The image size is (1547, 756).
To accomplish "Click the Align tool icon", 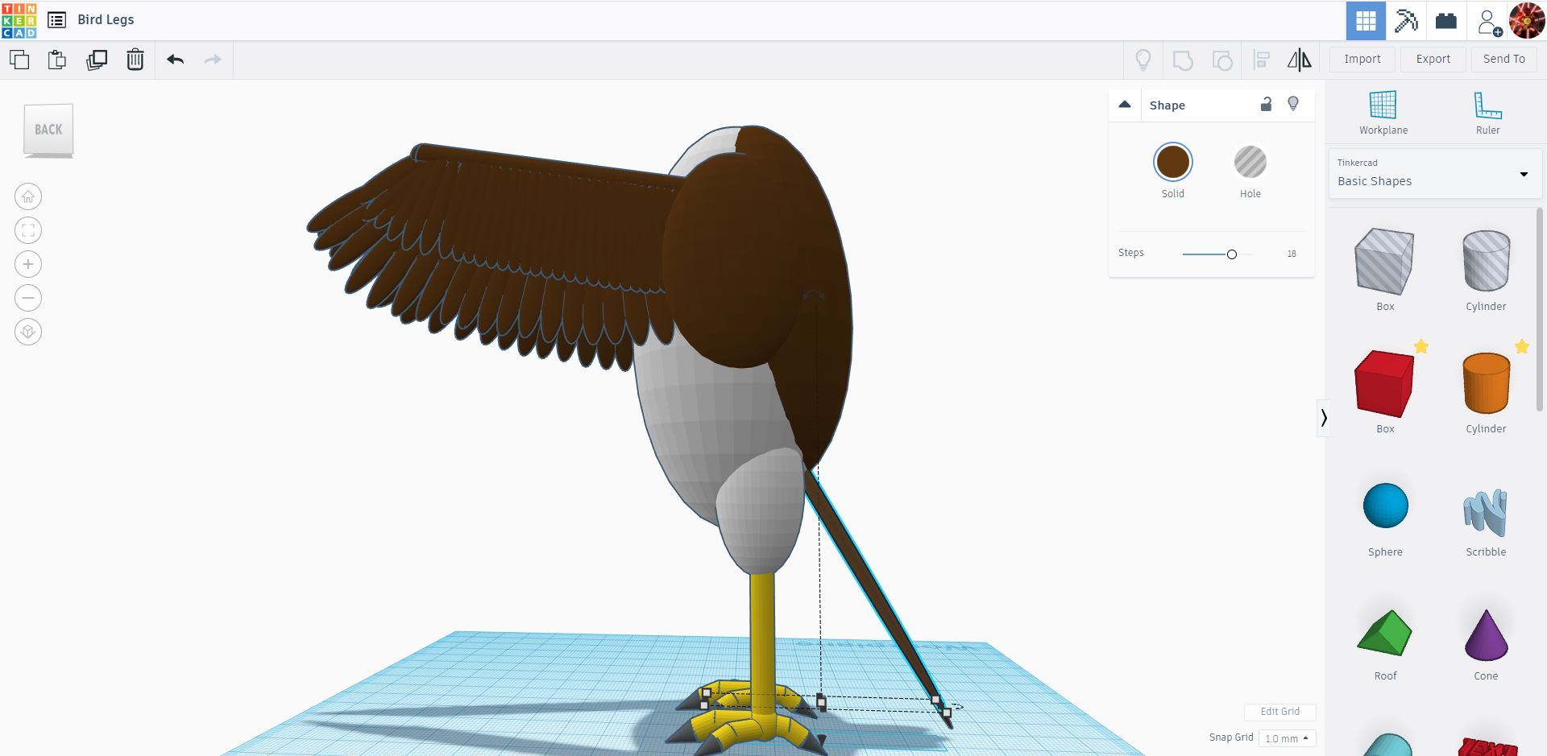I will [1262, 60].
